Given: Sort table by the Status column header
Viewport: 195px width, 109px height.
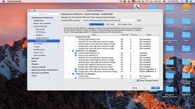Looking at the screenshot, I should coord(149,35).
